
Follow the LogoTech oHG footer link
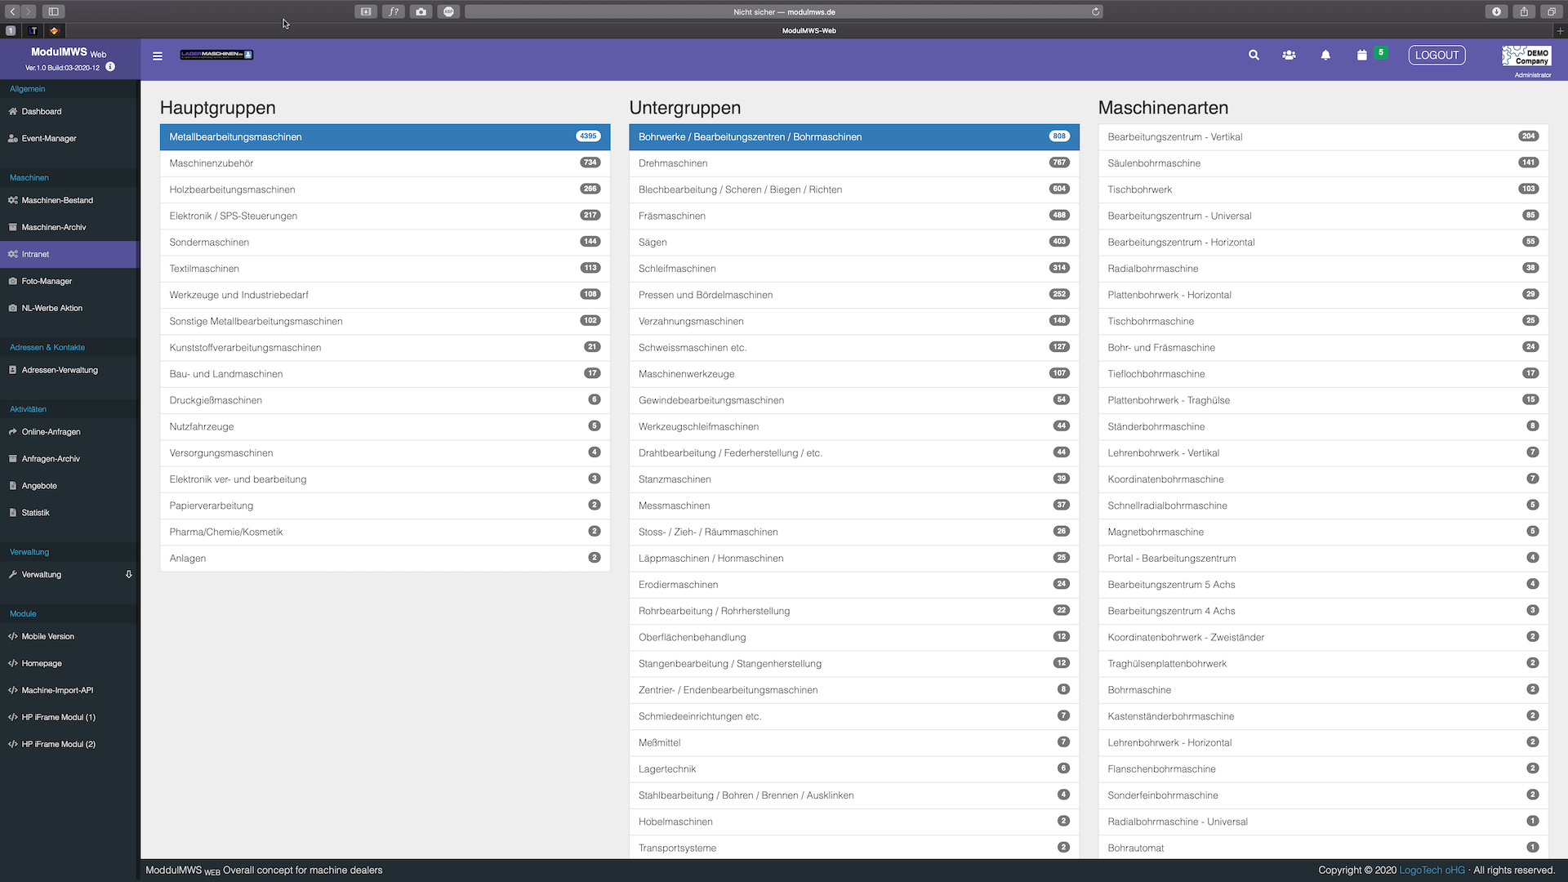pos(1432,871)
